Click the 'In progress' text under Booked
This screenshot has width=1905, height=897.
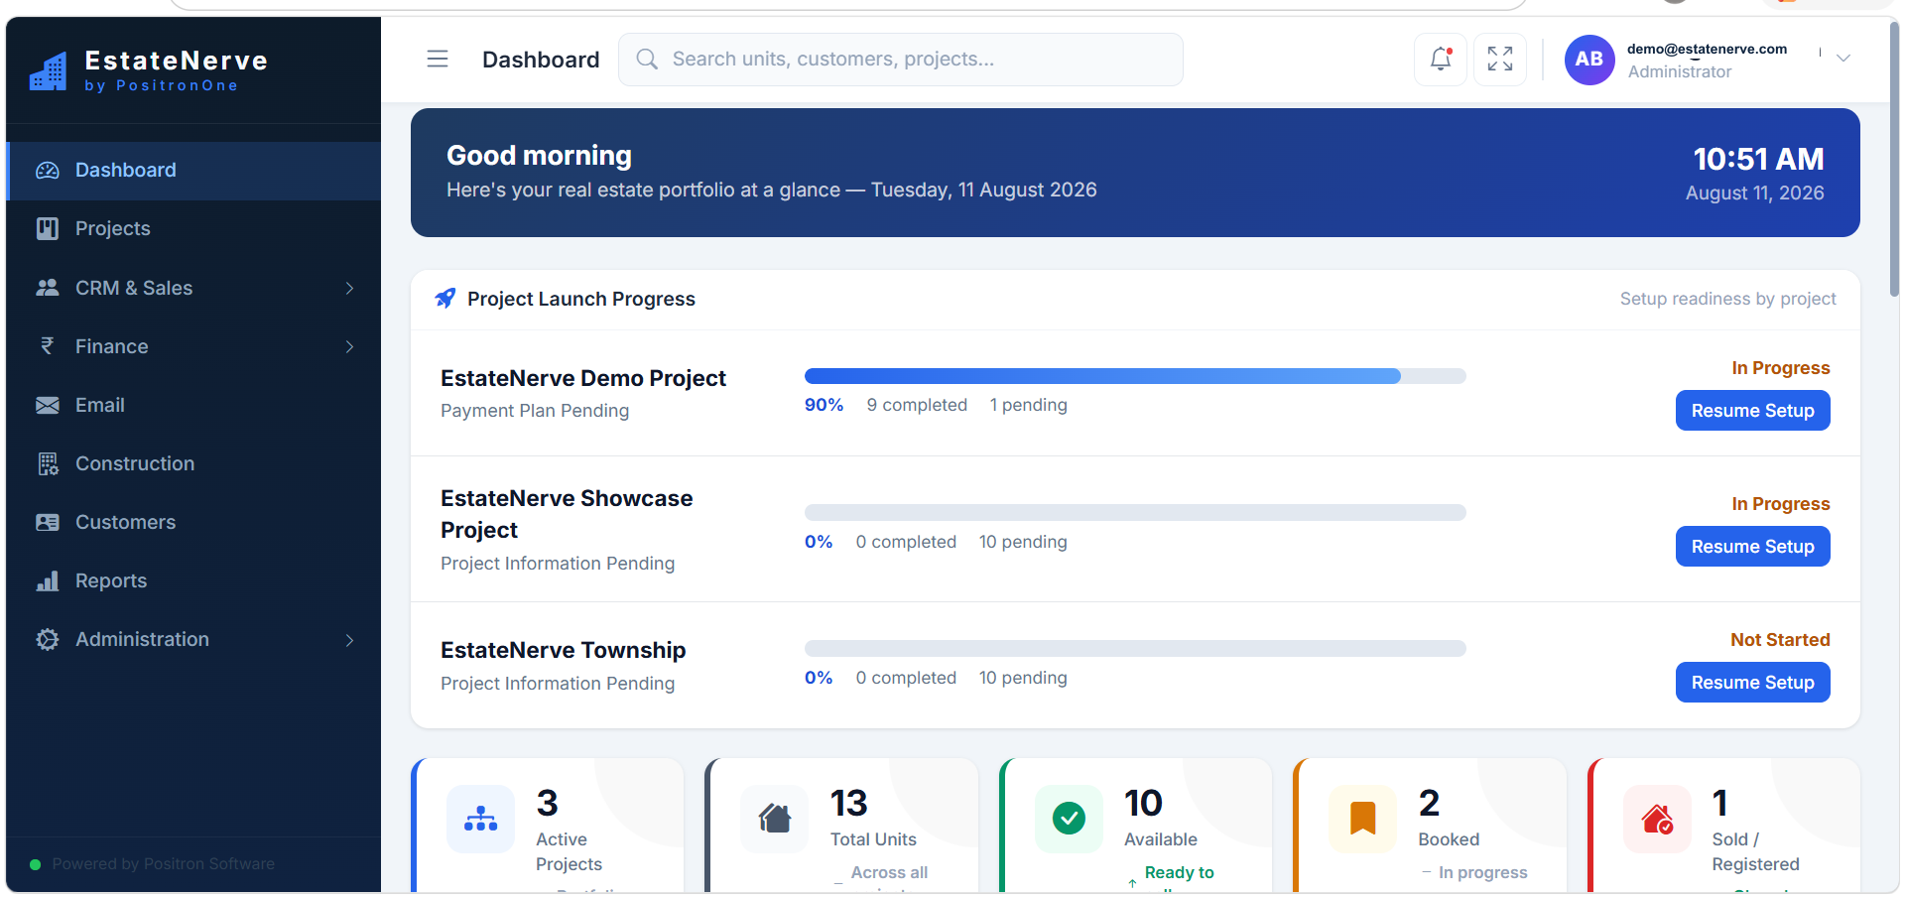click(x=1482, y=872)
